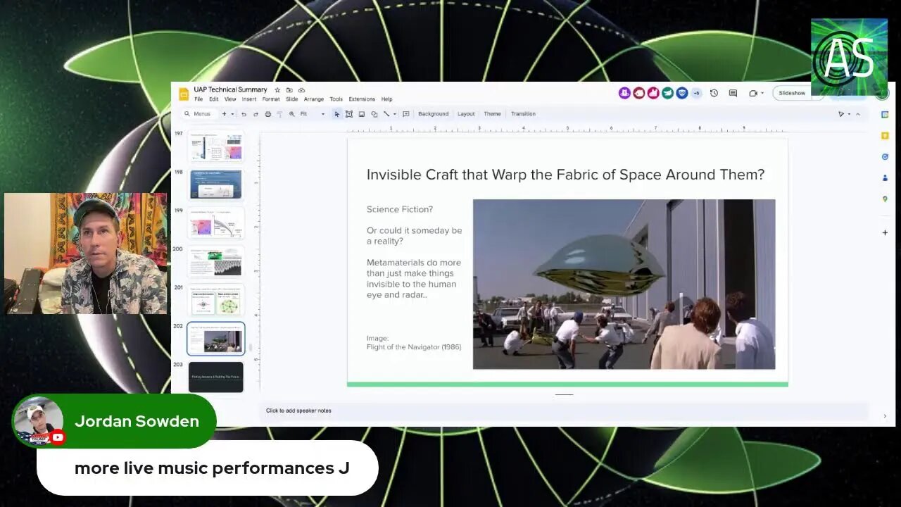Select the text box tool
Screen dimensions: 901x507
pyautogui.click(x=348, y=114)
